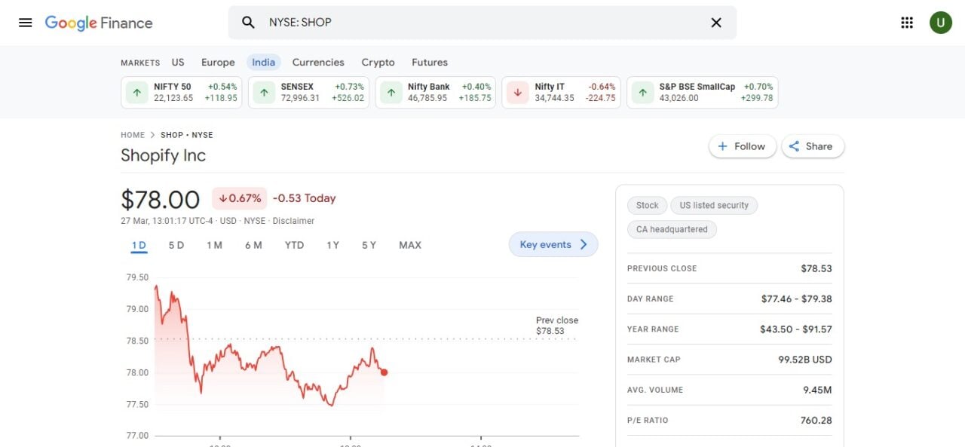Click the 99.52B USD market cap value
This screenshot has height=447, width=965.
click(805, 360)
